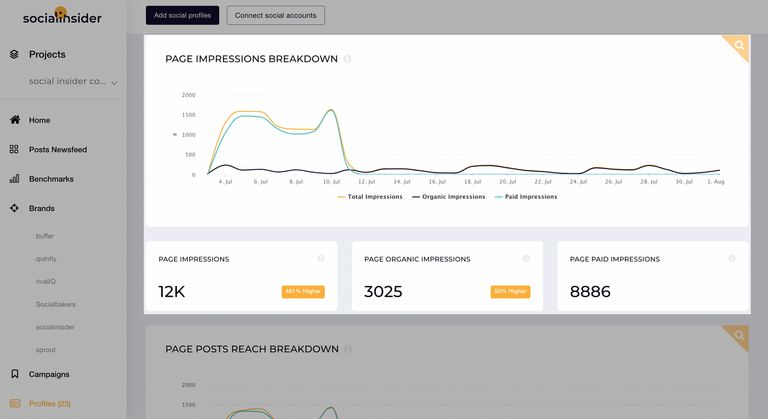Click magnifier icon on Page Posts Reach Breakdown
The image size is (768, 419).
[x=739, y=335]
